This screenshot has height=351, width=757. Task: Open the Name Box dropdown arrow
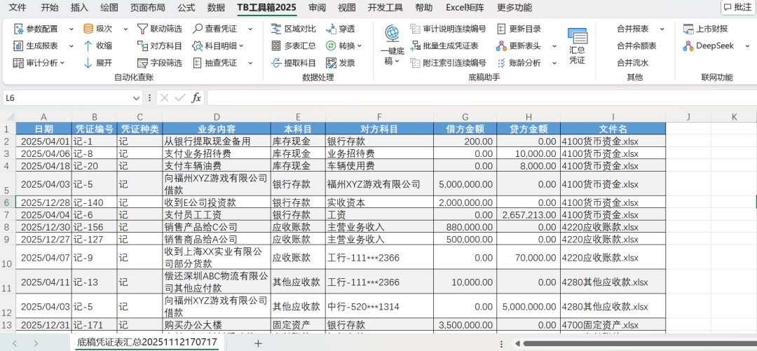click(137, 98)
